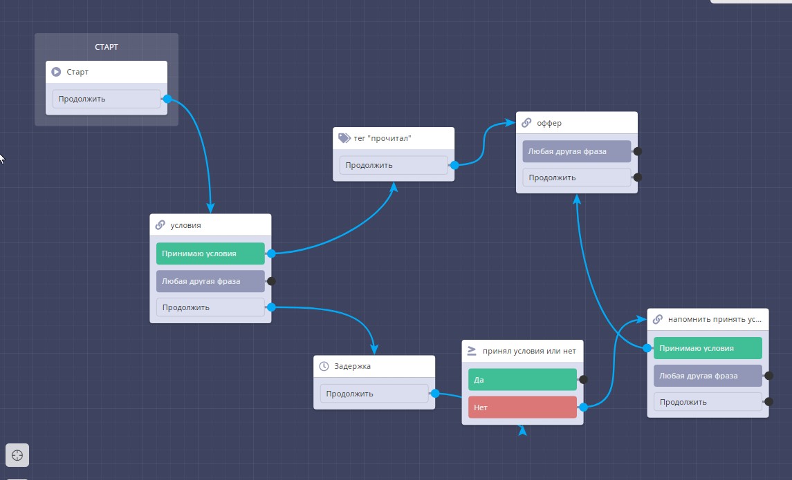Click the play icon in Старт block
Screen dimensions: 792x480
pyautogui.click(x=57, y=72)
